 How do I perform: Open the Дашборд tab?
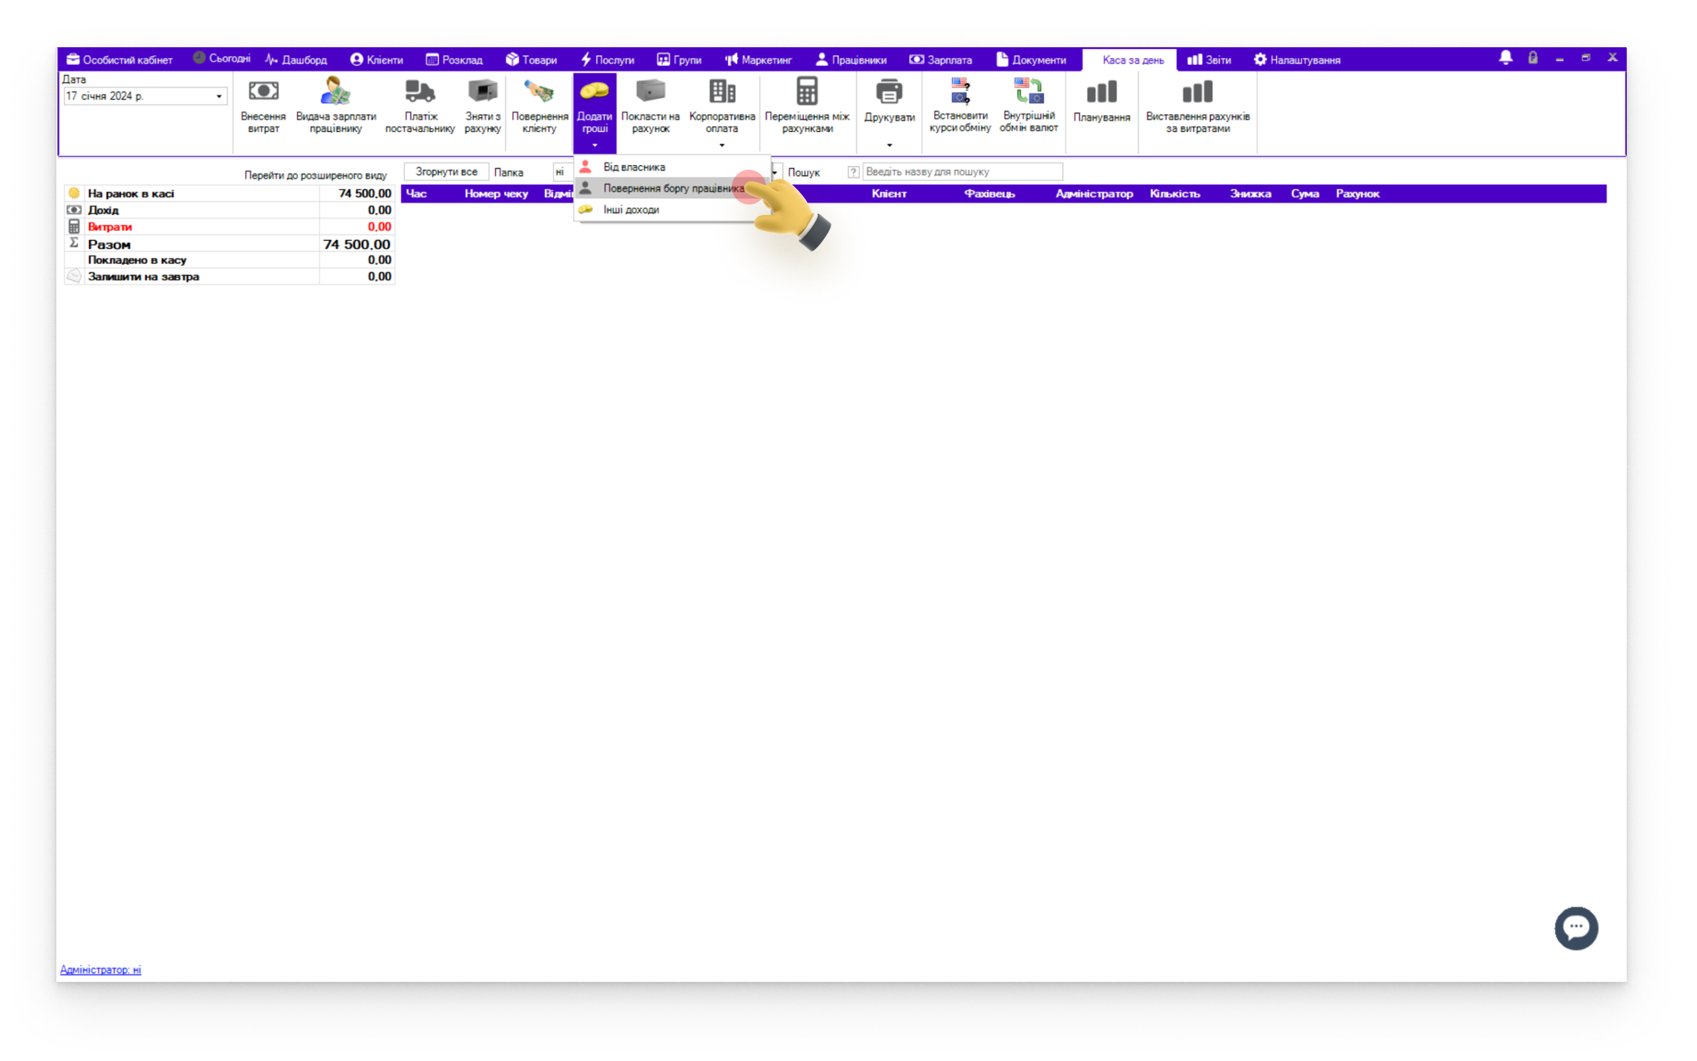(x=296, y=60)
